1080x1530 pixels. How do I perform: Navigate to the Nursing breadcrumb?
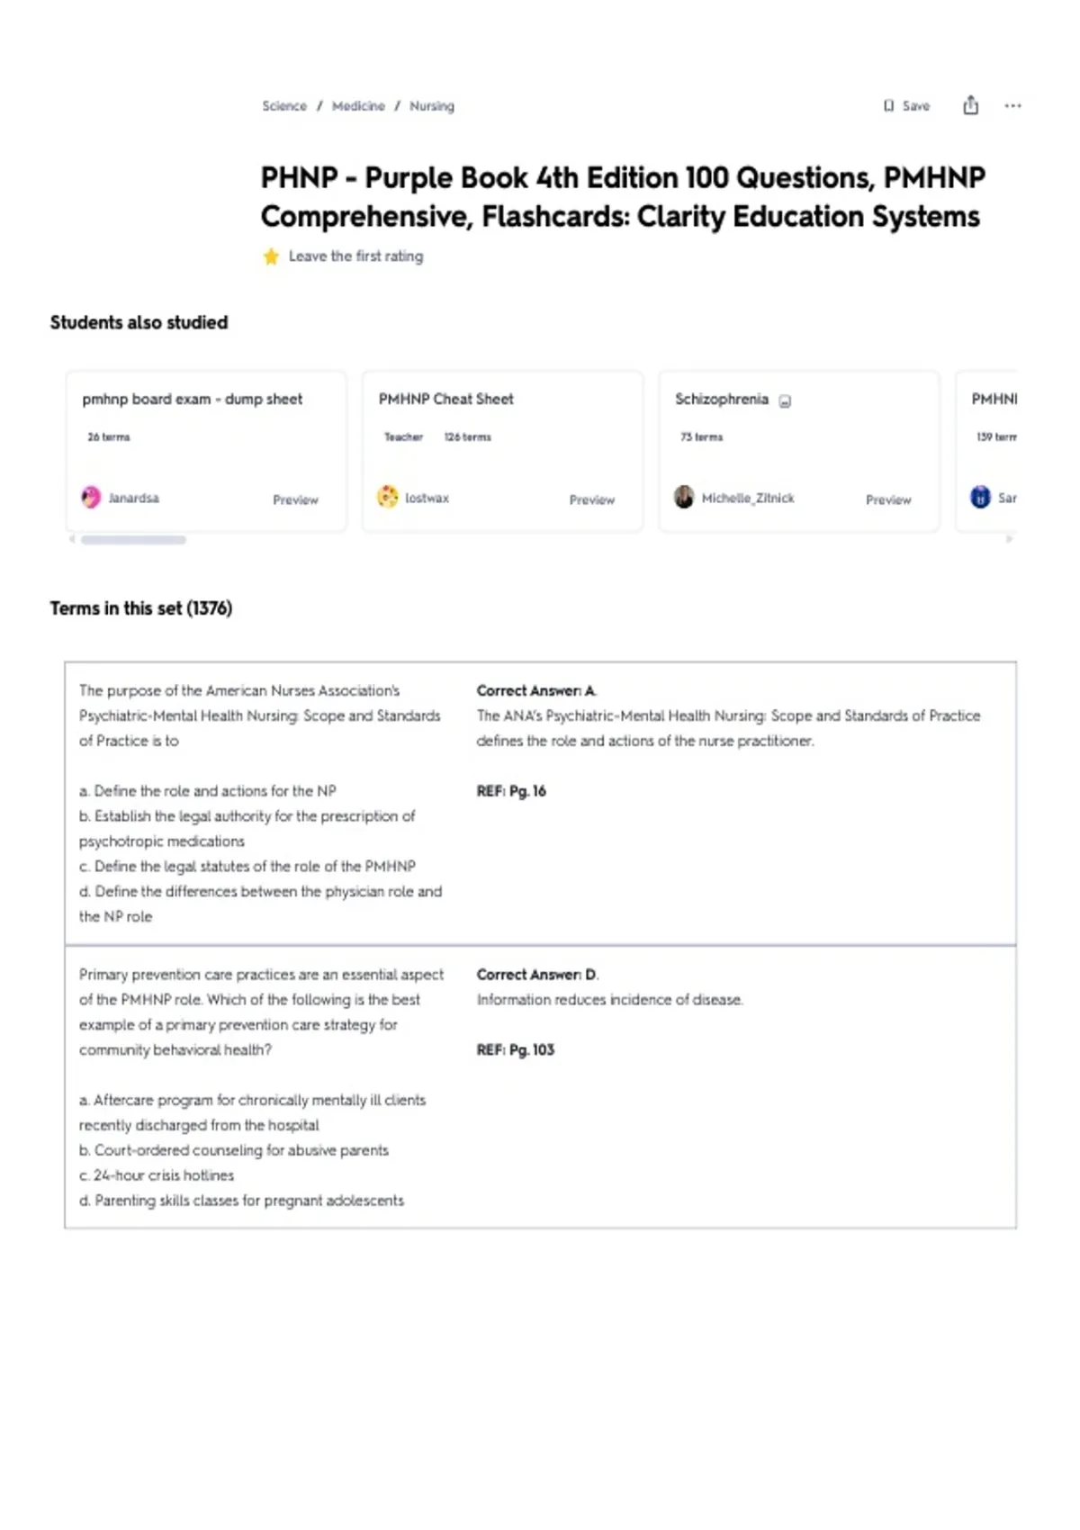(x=432, y=106)
